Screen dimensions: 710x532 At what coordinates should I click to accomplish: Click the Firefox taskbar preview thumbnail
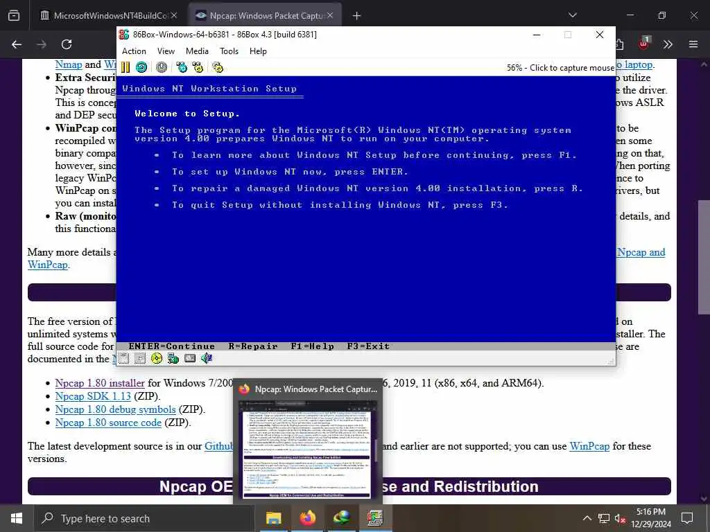coord(307,450)
